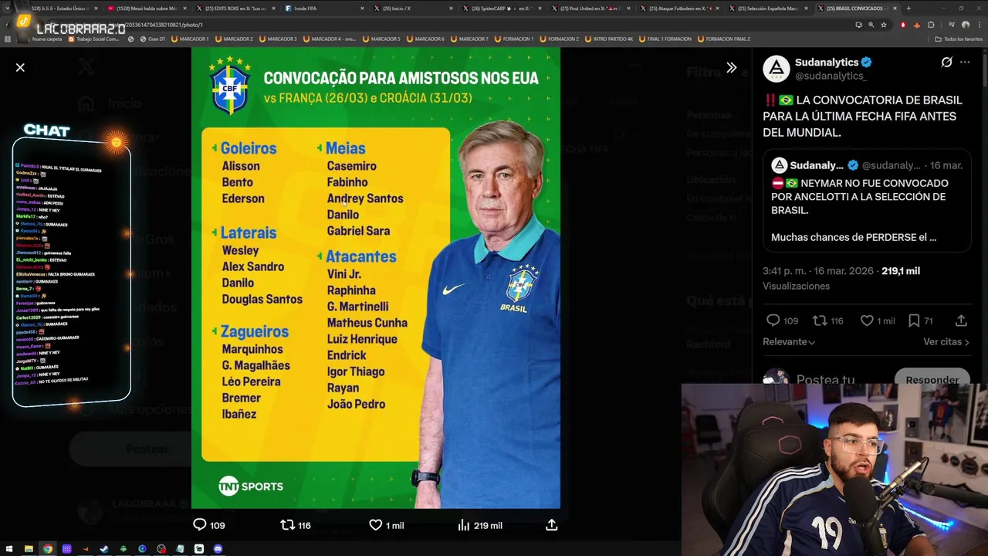Screen dimensions: 988x556
Task: Open Discord from the taskbar
Action: point(218,549)
